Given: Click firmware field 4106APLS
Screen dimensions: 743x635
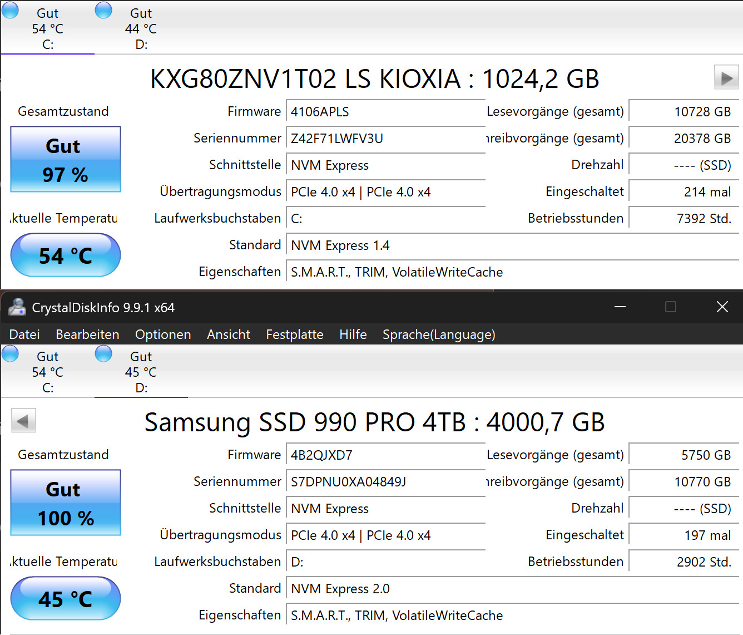Looking at the screenshot, I should tap(385, 111).
